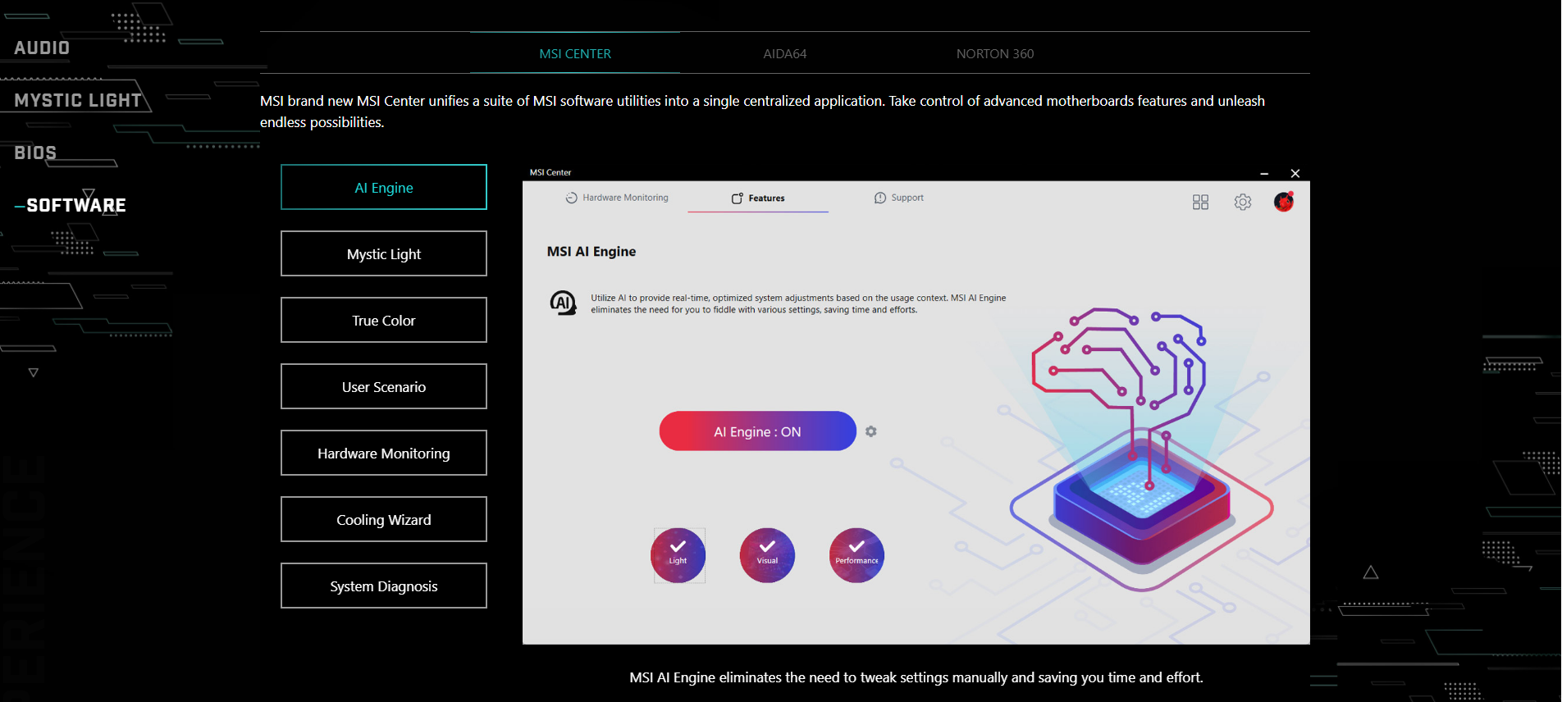Close the MSI Center window

[x=1295, y=173]
